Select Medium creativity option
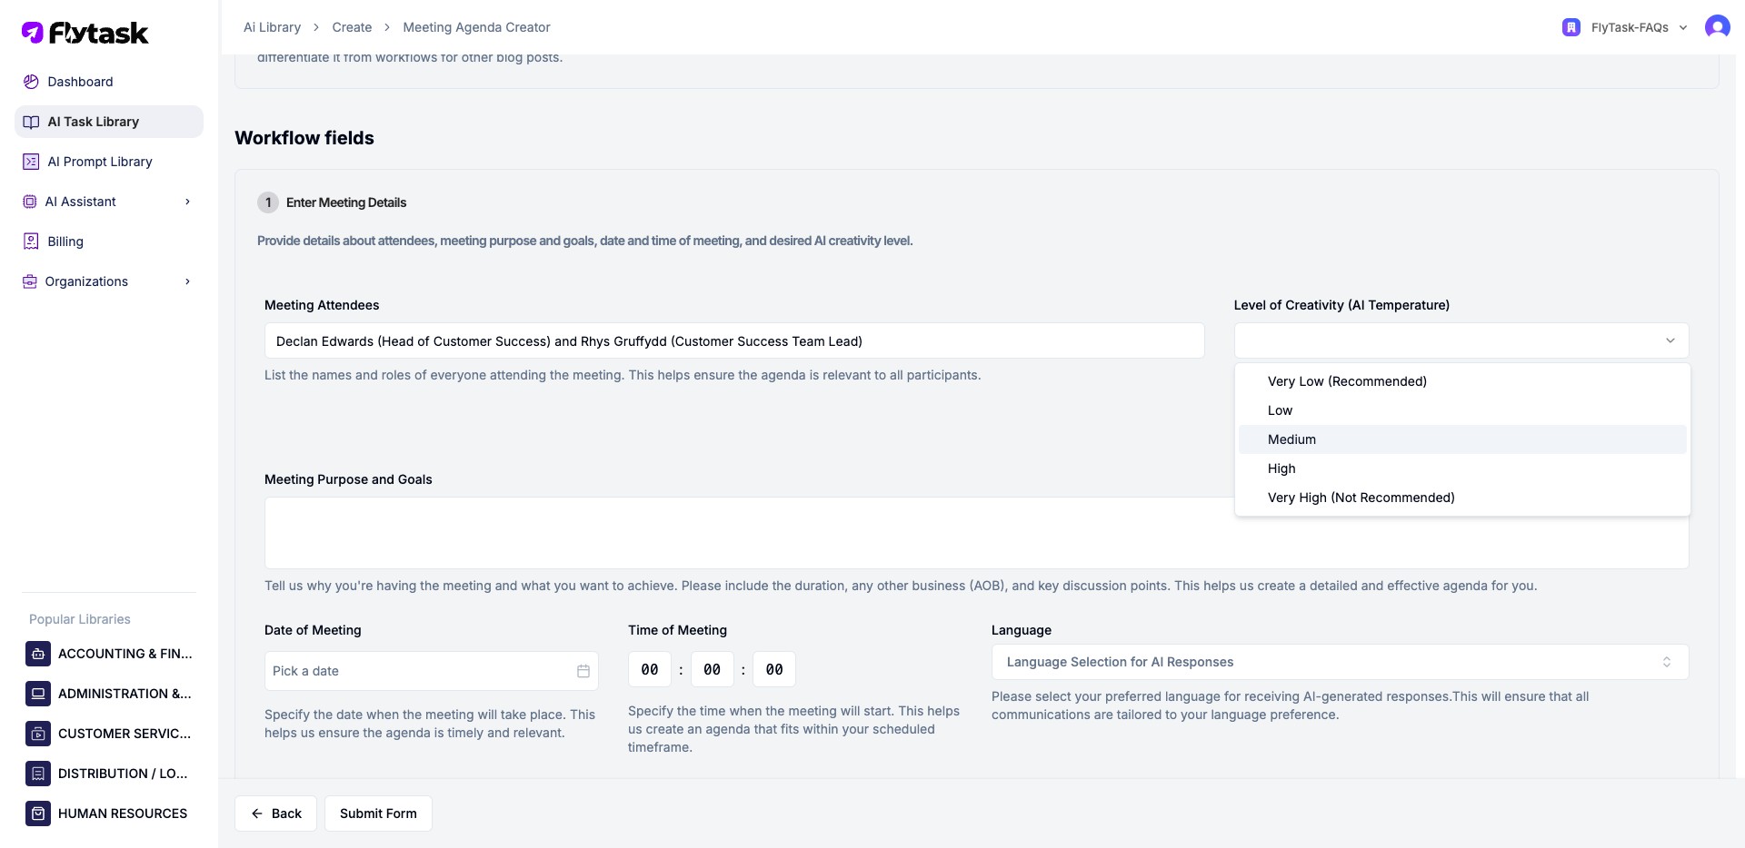This screenshot has width=1745, height=848. [x=1462, y=439]
